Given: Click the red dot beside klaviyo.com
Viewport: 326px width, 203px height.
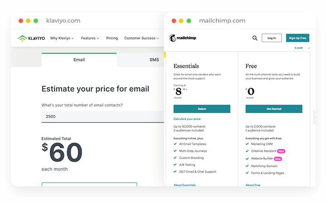Looking at the screenshot, I should click(x=21, y=21).
